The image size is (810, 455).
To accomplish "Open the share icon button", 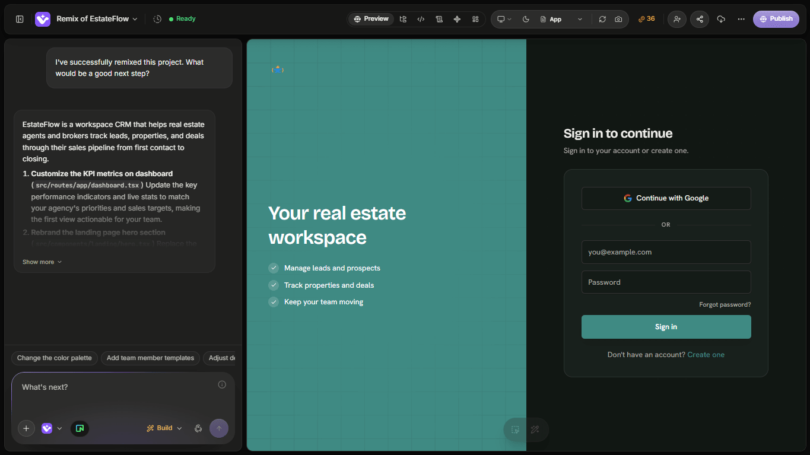I will pyautogui.click(x=700, y=19).
